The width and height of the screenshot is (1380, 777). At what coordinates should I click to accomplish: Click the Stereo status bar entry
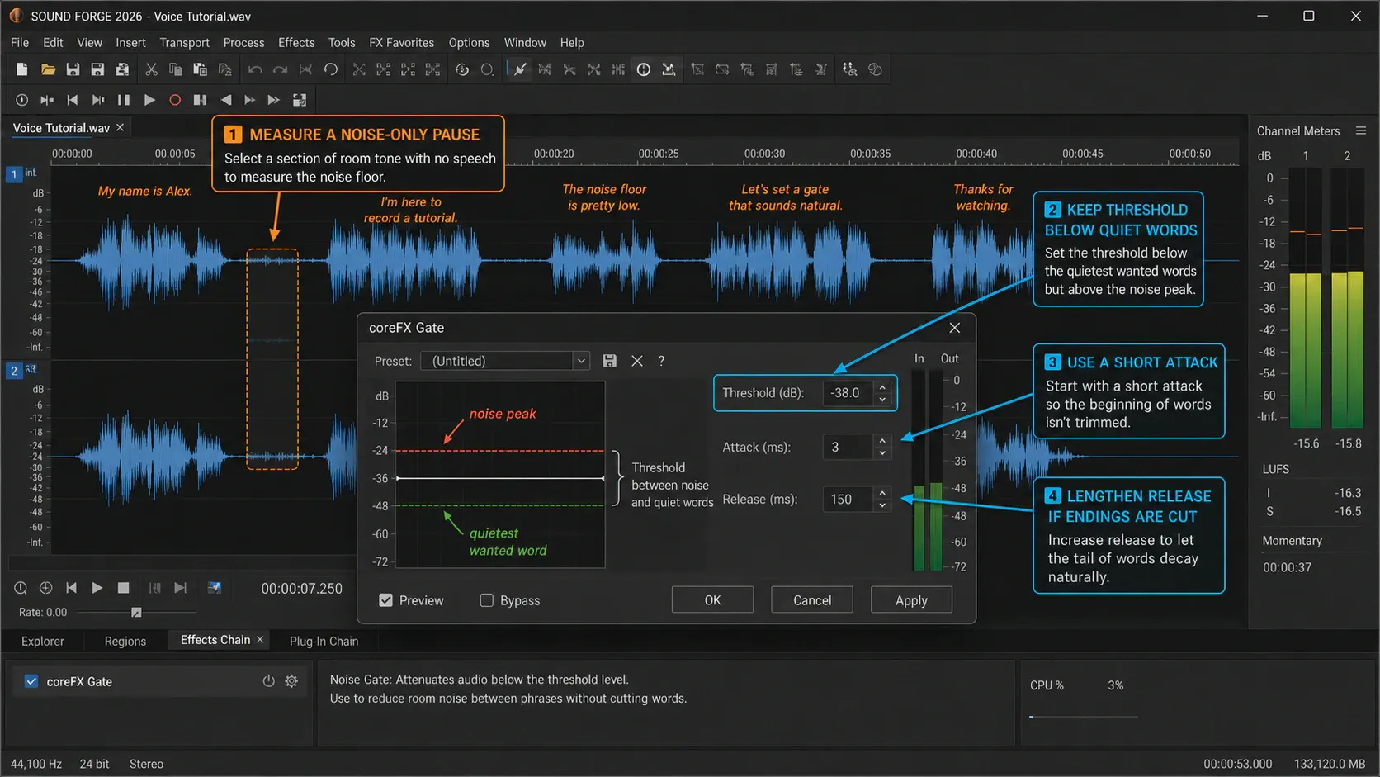(146, 764)
